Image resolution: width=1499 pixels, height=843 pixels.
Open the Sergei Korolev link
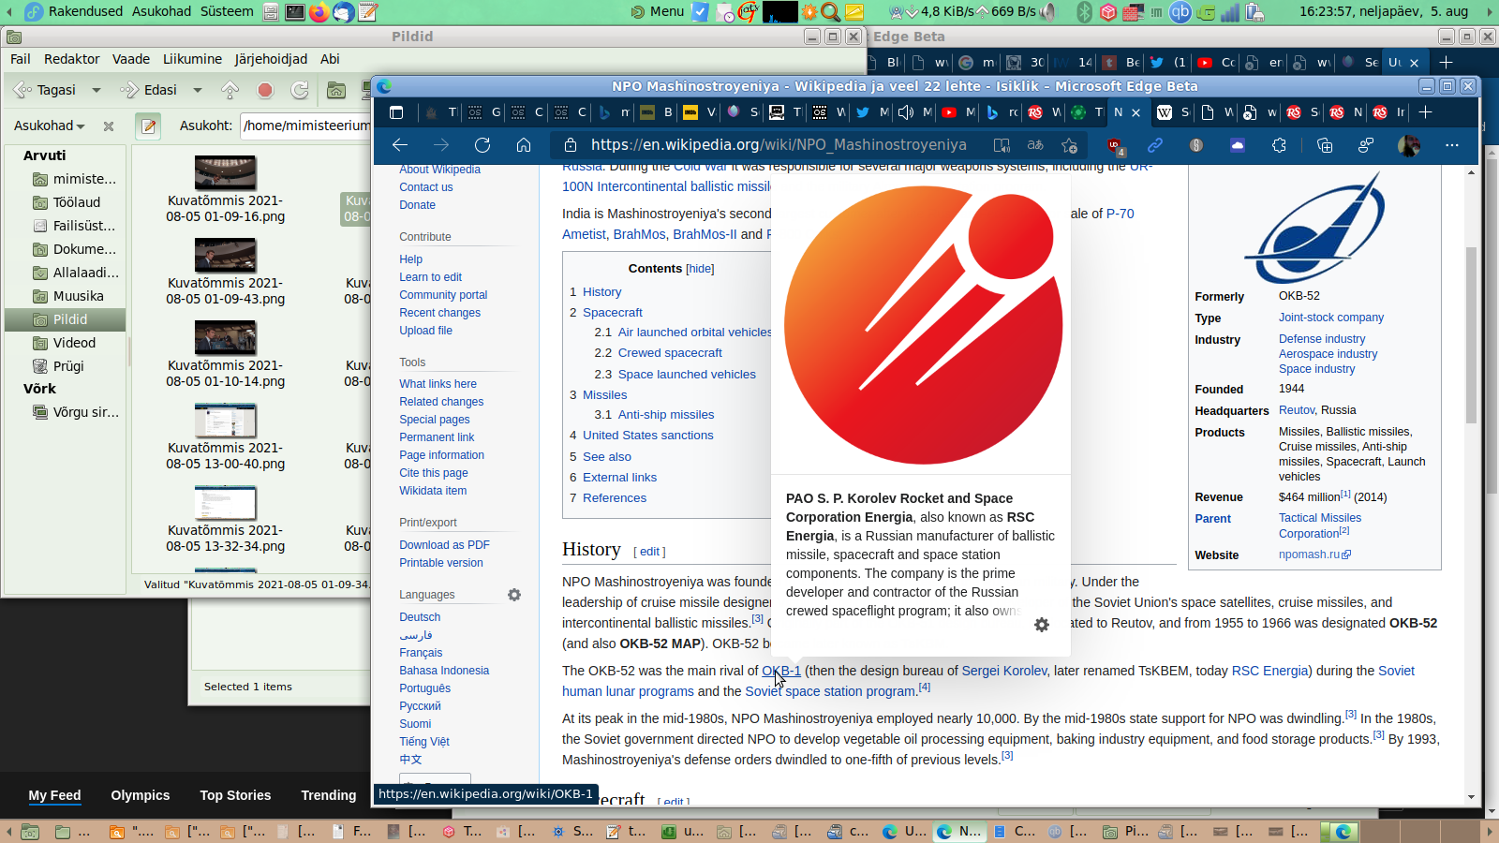point(1004,671)
